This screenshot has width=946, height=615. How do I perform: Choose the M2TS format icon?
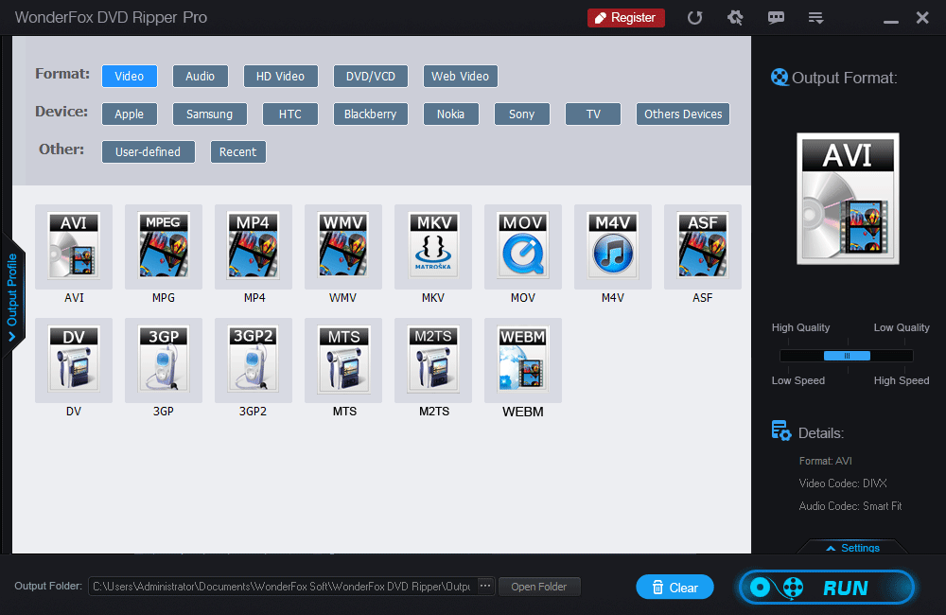point(433,360)
